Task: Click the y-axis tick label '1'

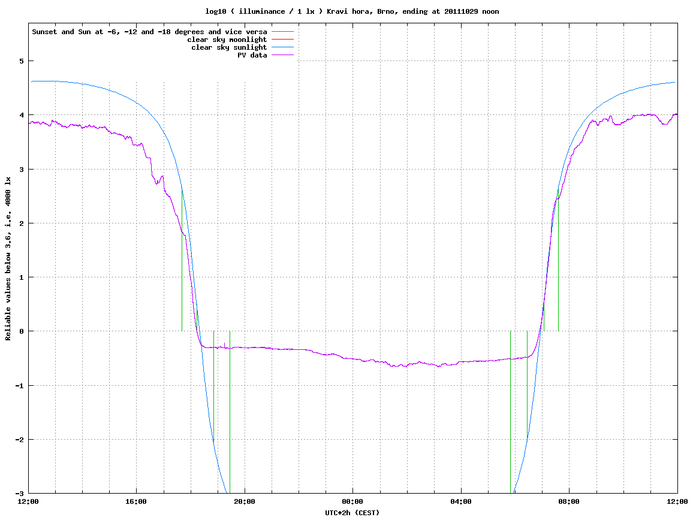Action: coord(22,277)
